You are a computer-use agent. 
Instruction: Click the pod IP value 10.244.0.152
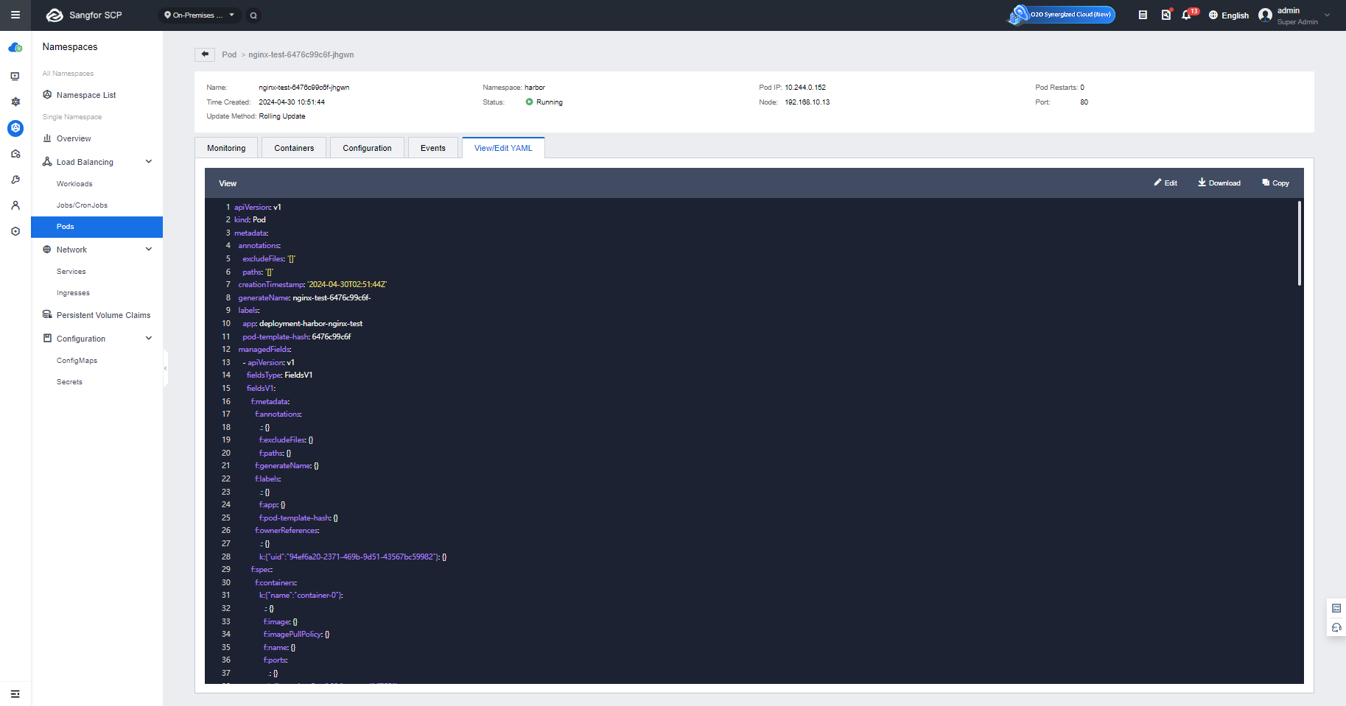point(805,88)
